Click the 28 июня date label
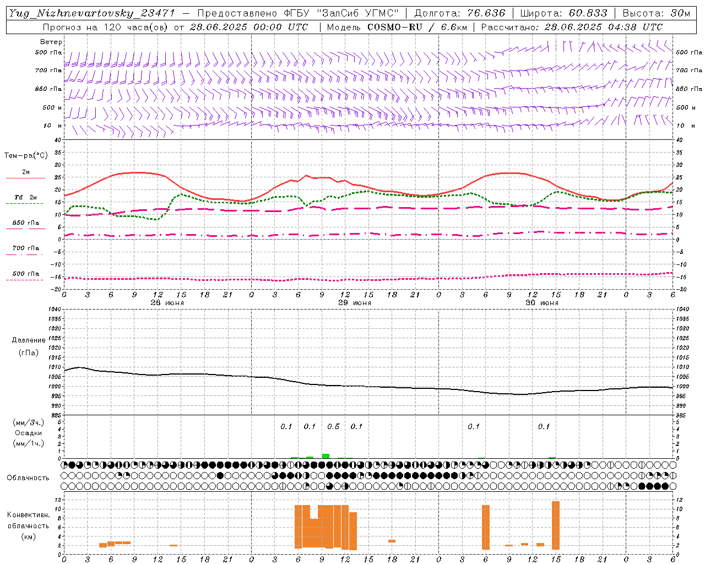The image size is (705, 564). 167,303
